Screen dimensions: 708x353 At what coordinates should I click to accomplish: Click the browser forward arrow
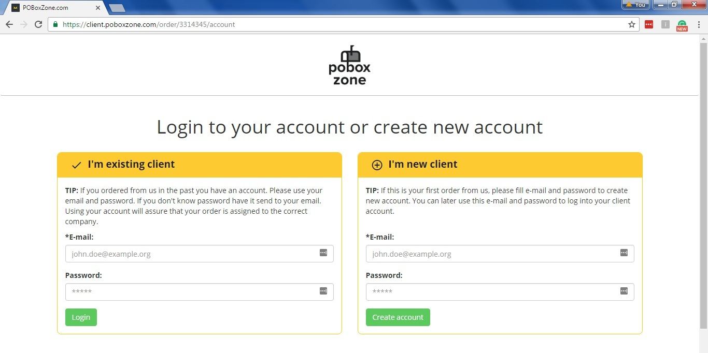coord(23,24)
